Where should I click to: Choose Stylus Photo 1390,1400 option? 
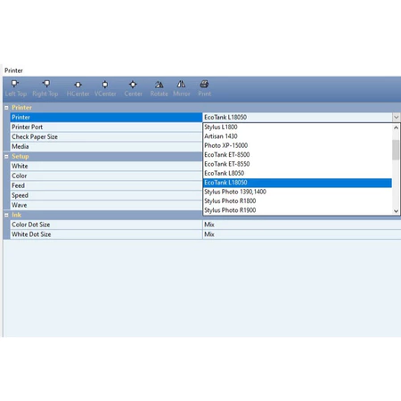click(x=298, y=192)
